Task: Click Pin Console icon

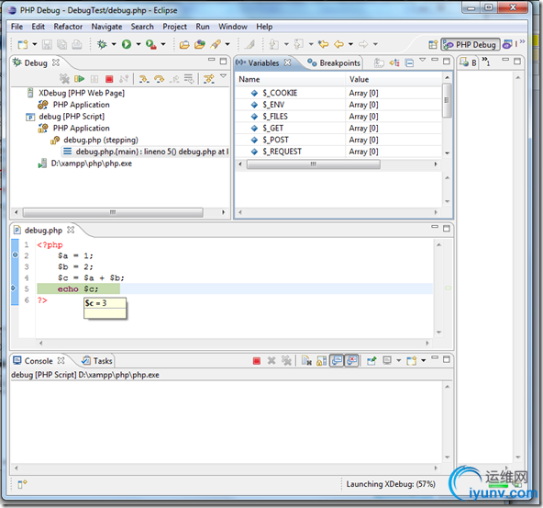Action: [x=371, y=361]
